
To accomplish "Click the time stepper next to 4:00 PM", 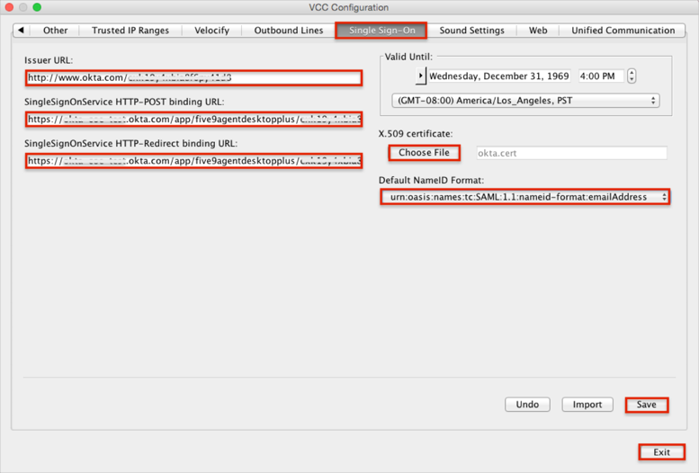I will point(632,76).
